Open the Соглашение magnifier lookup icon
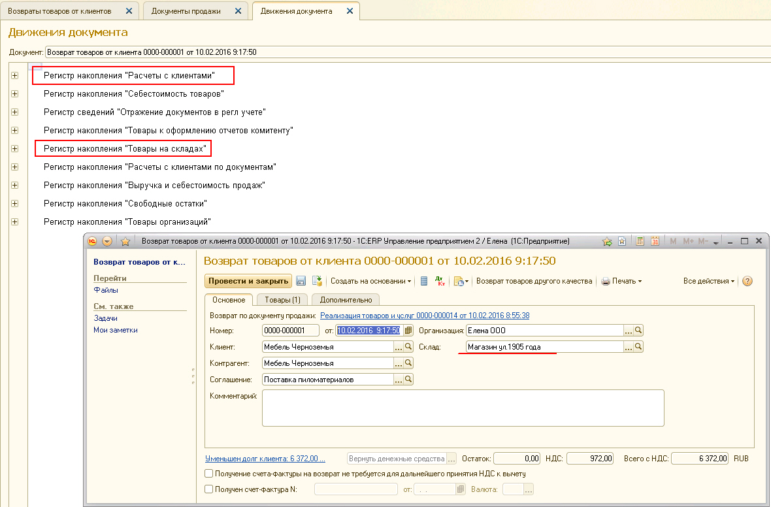 point(408,379)
